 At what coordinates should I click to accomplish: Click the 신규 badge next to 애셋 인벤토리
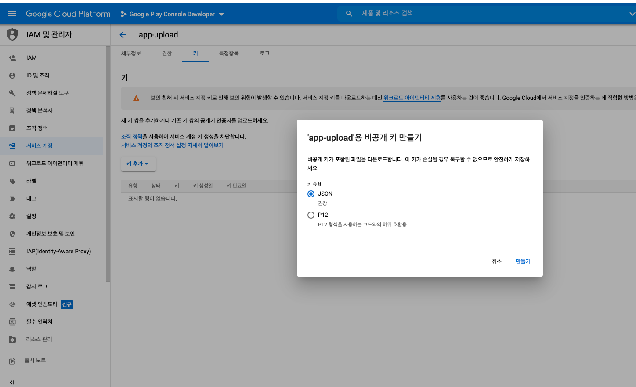coord(67,304)
